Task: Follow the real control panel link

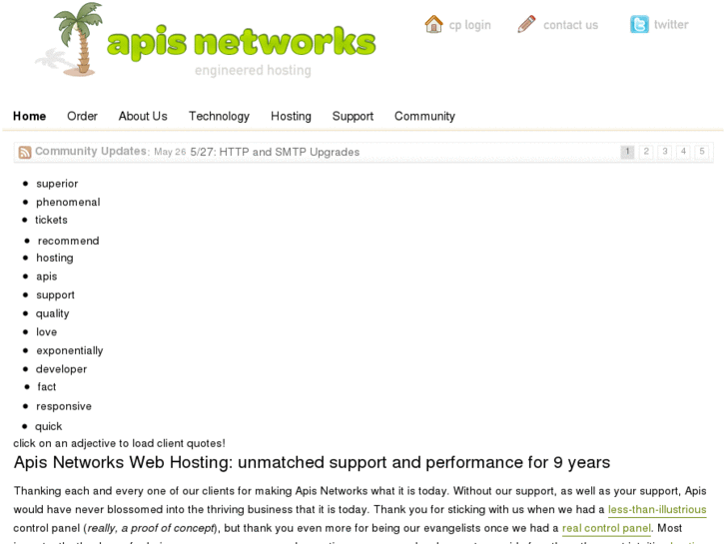Action: [x=606, y=528]
